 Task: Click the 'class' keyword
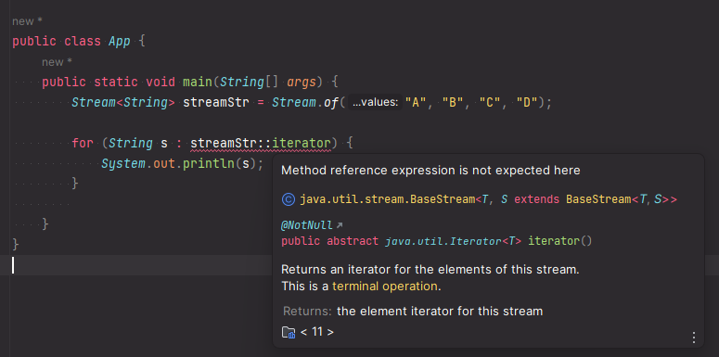pos(83,41)
